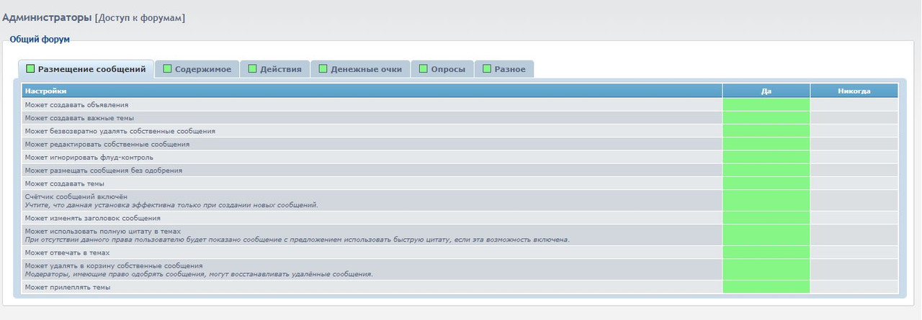The height and width of the screenshot is (320, 922).
Task: Set Никогда for размещать сообщения без одобрения
Action: 854,170
